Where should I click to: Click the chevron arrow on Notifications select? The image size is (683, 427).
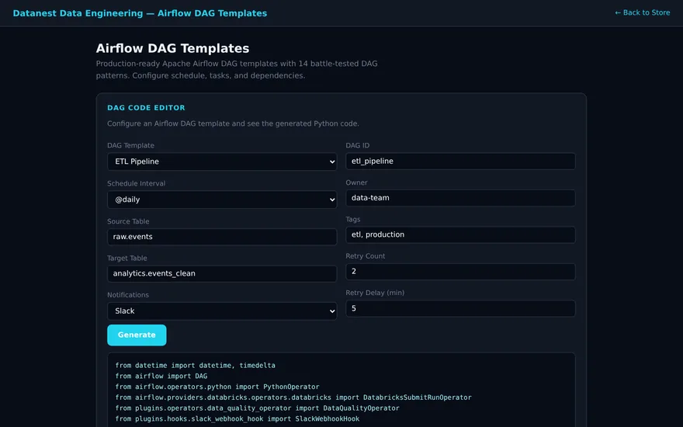(332, 311)
